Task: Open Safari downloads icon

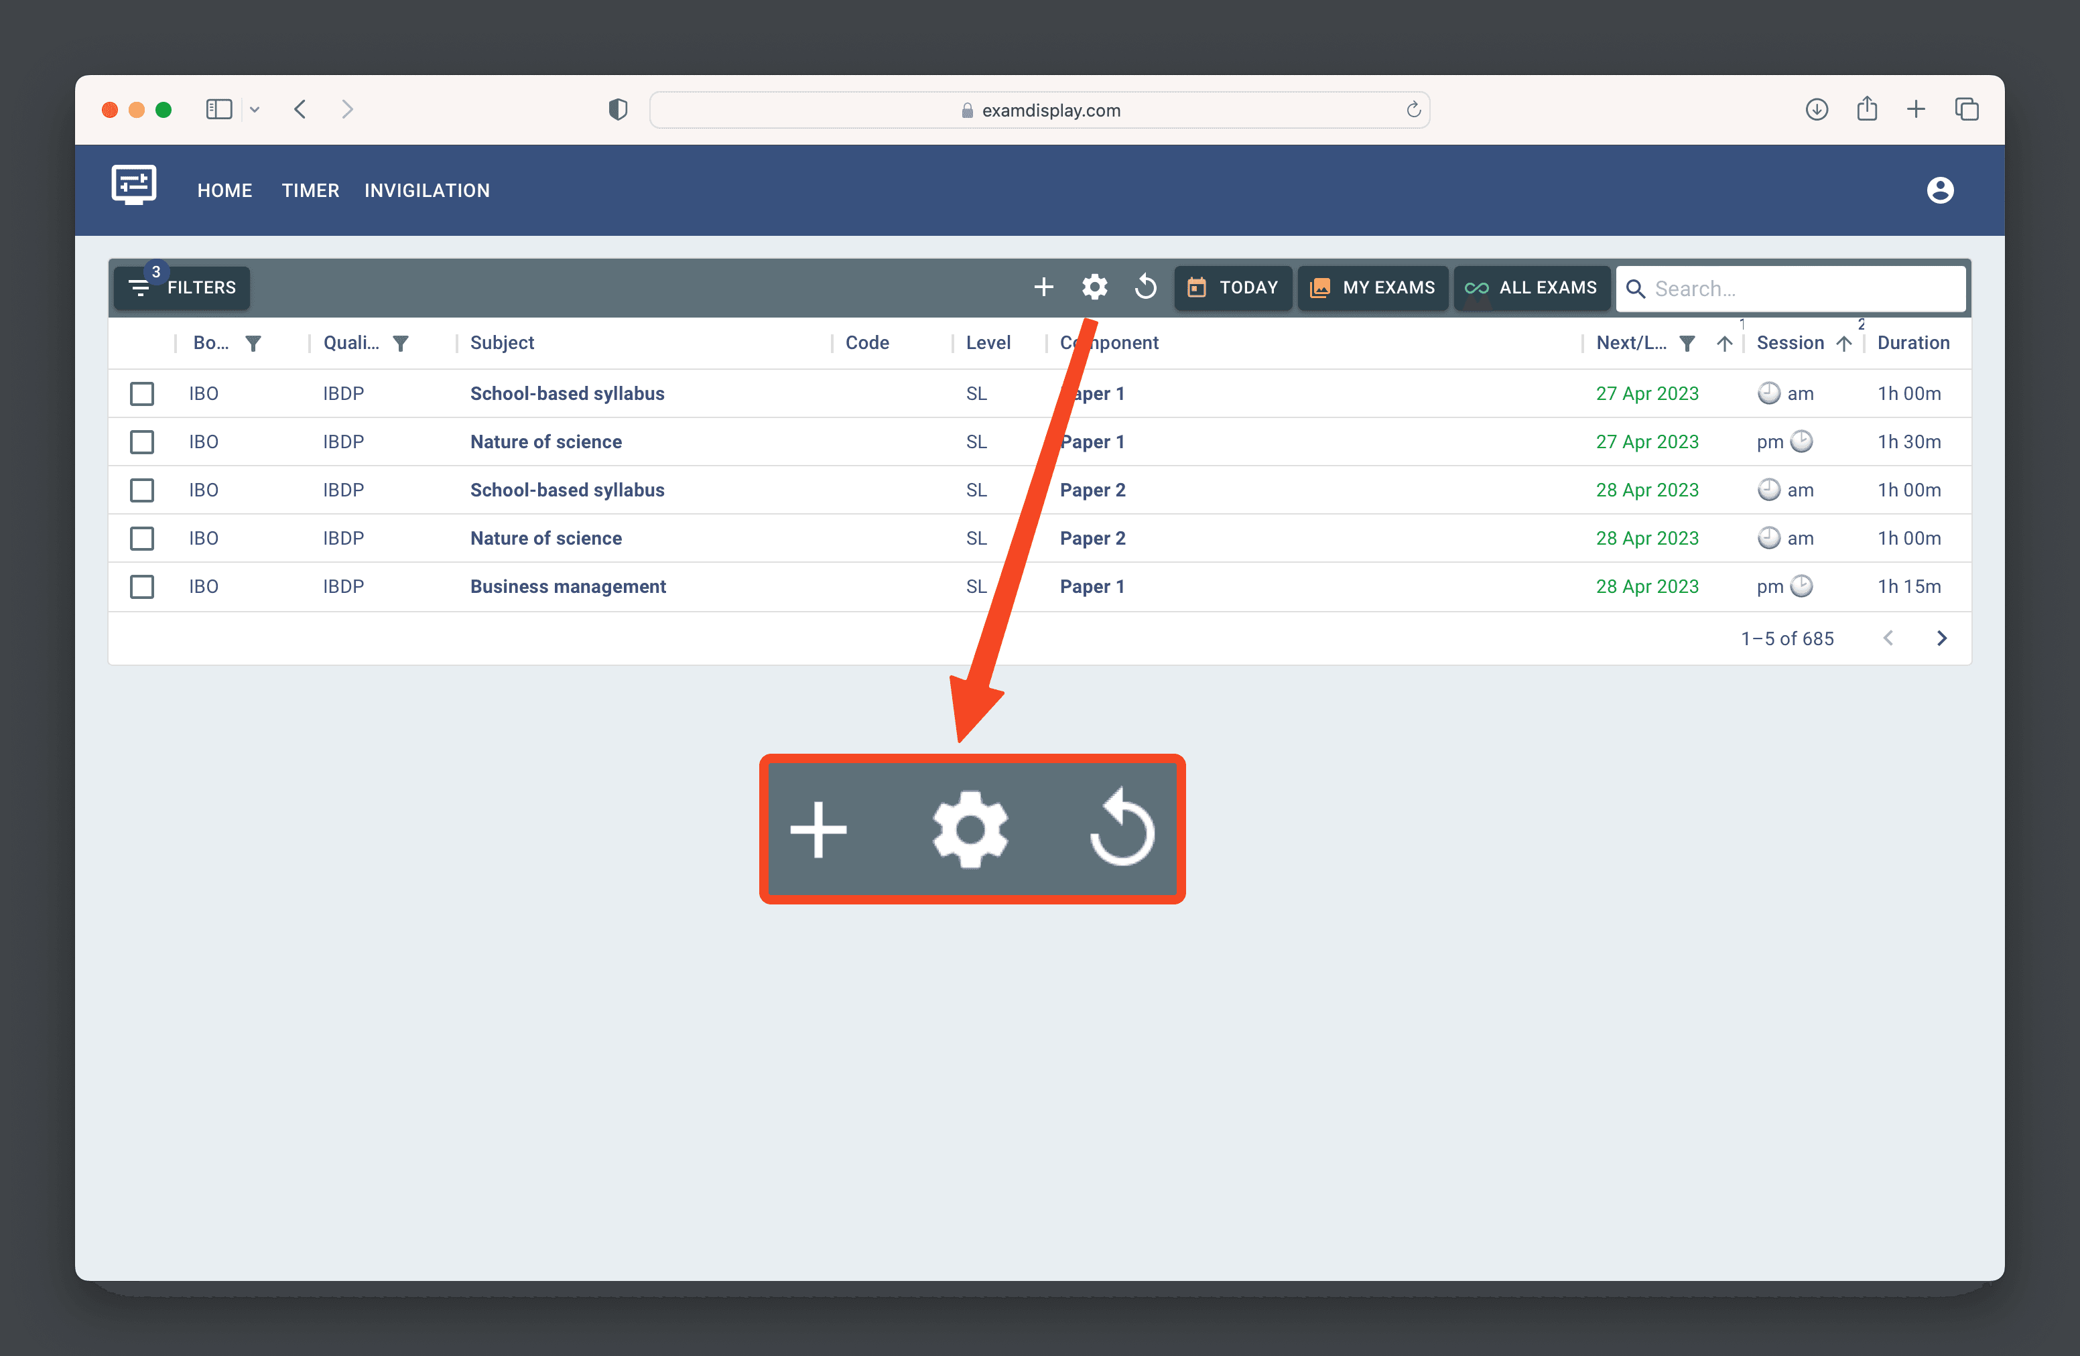Action: pos(1816,109)
